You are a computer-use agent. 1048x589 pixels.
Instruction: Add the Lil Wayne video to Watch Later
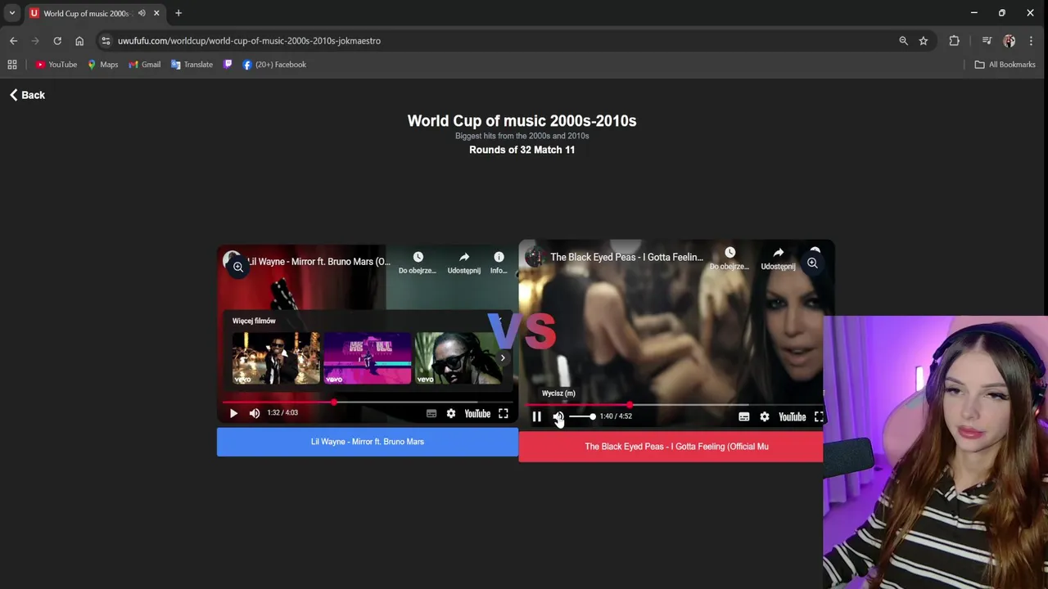[418, 263]
